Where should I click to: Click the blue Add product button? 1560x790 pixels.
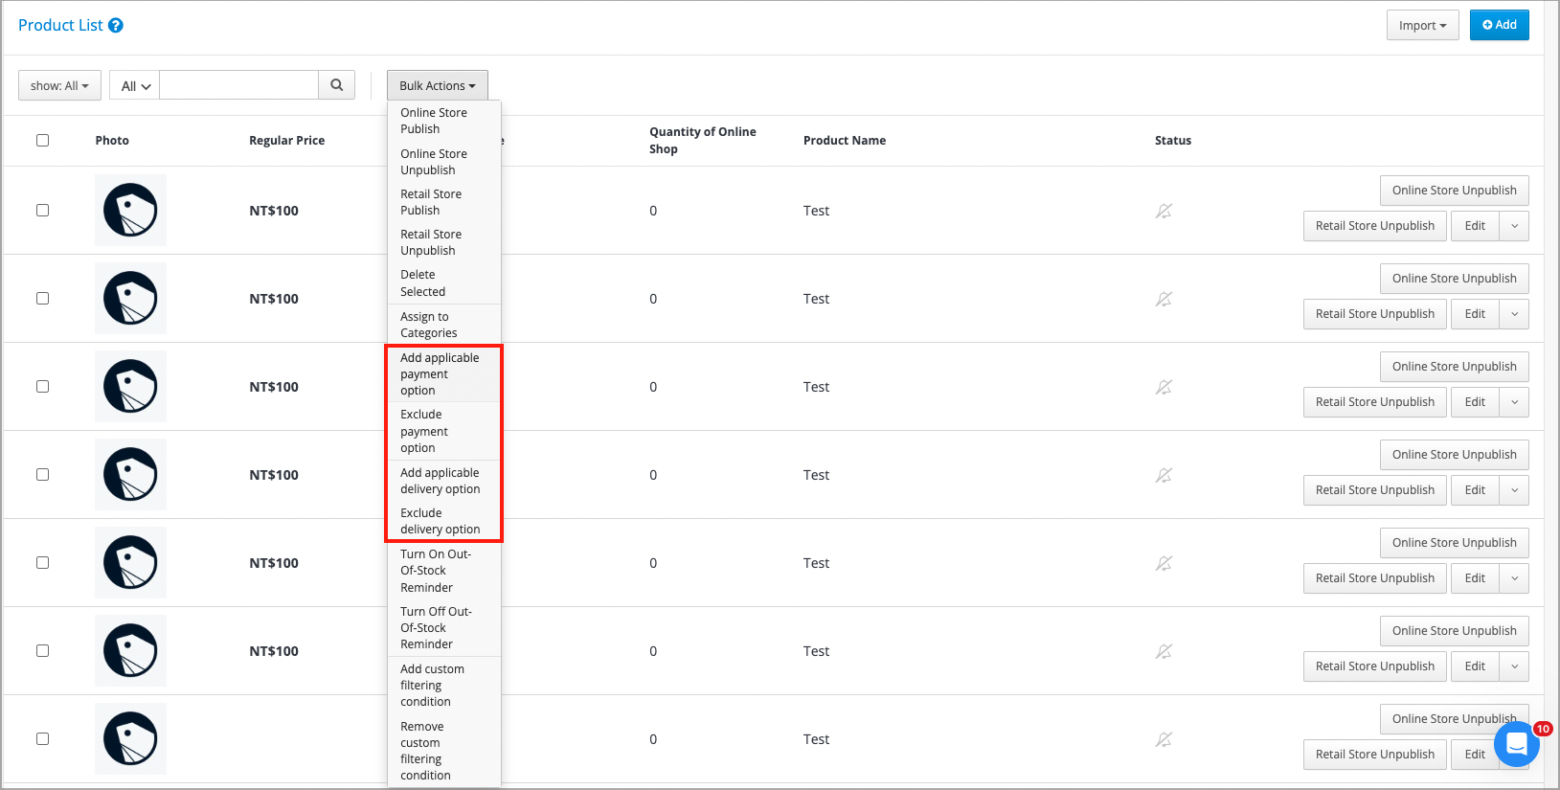pyautogui.click(x=1499, y=25)
